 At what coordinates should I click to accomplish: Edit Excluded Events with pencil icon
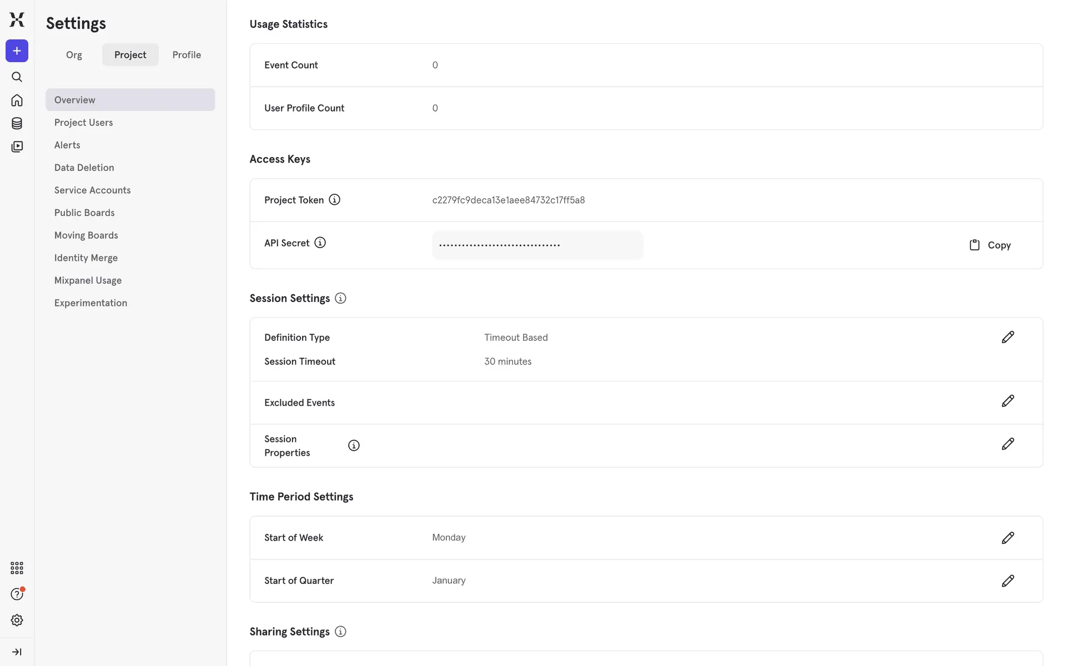pyautogui.click(x=1008, y=401)
